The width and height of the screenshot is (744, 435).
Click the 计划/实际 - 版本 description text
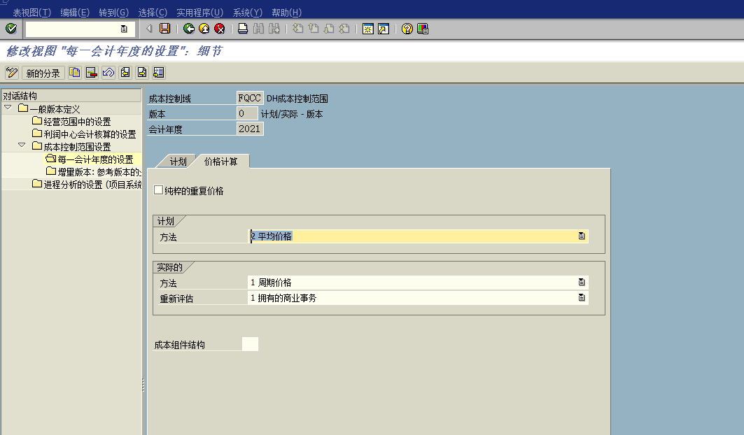coord(292,114)
